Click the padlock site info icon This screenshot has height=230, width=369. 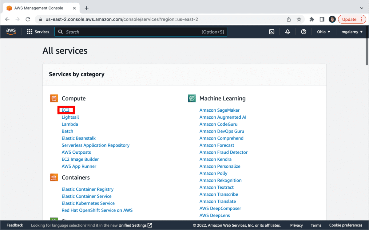(x=40, y=19)
